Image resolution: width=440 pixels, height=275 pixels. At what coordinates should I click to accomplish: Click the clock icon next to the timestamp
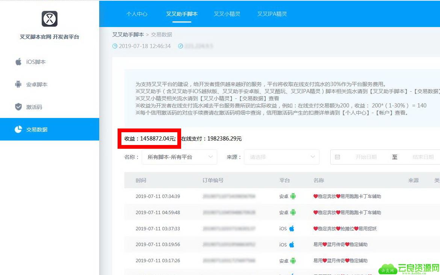tap(115, 46)
